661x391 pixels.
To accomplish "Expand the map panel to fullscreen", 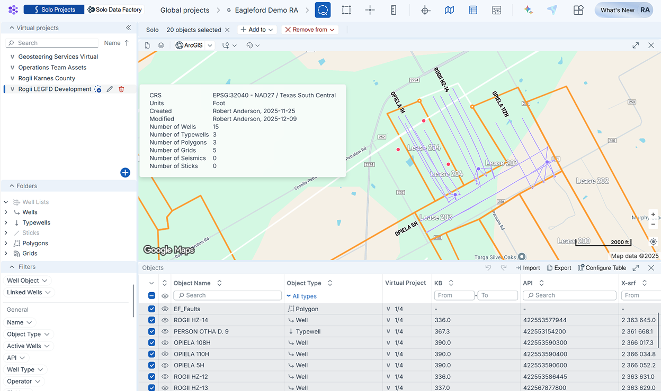I will coord(636,45).
